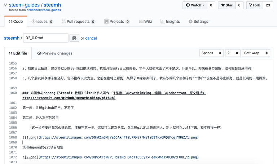Click the 2.png image URL on line 1072
The image size is (277, 164).
coord(119,157)
